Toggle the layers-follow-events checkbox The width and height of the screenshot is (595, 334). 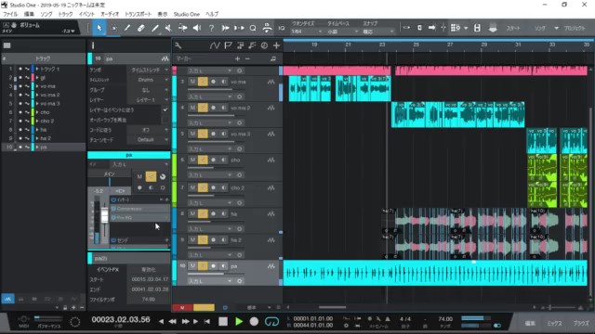pyautogui.click(x=165, y=109)
